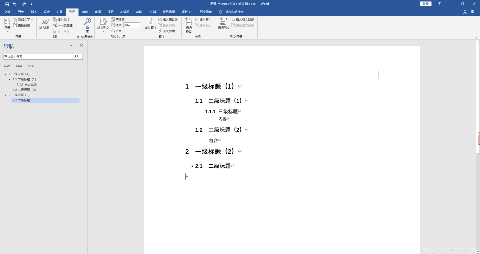Select 2.1 二级标题 in the navigation tree
This screenshot has height=254, width=480.
point(45,100)
